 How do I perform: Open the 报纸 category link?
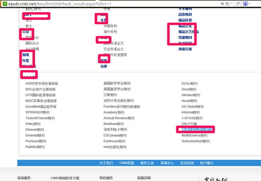pyautogui.click(x=26, y=55)
